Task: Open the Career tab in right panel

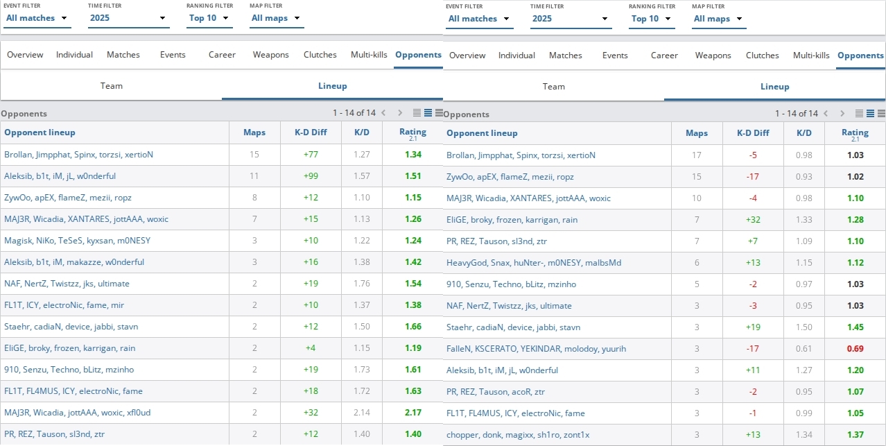Action: pyautogui.click(x=664, y=55)
